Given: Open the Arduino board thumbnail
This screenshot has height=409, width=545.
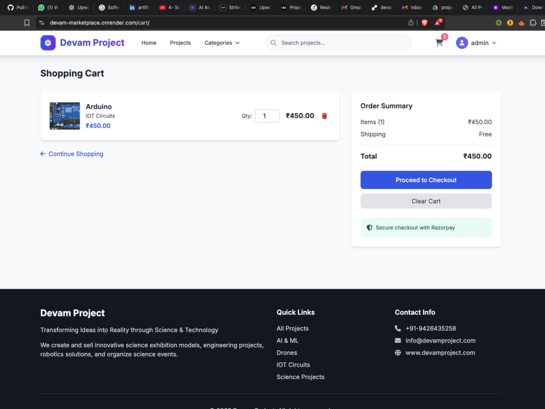Looking at the screenshot, I should pyautogui.click(x=65, y=116).
